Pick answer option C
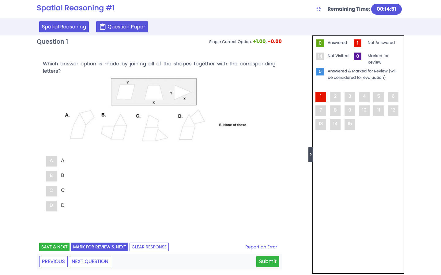 [x=51, y=191]
